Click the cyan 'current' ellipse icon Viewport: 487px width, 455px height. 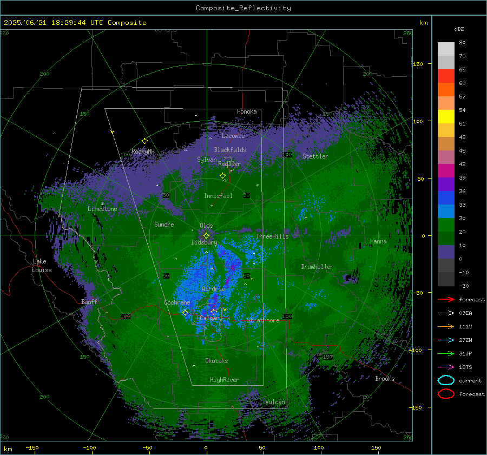coord(446,380)
